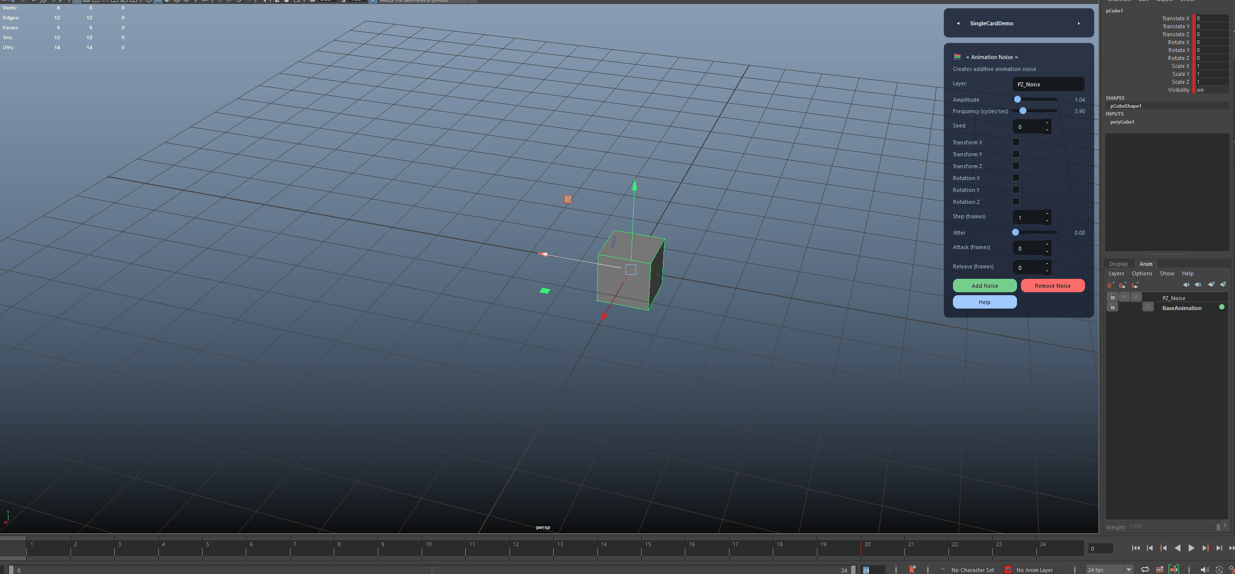Move selected anim layer up
This screenshot has height=574, width=1235.
[1186, 285]
